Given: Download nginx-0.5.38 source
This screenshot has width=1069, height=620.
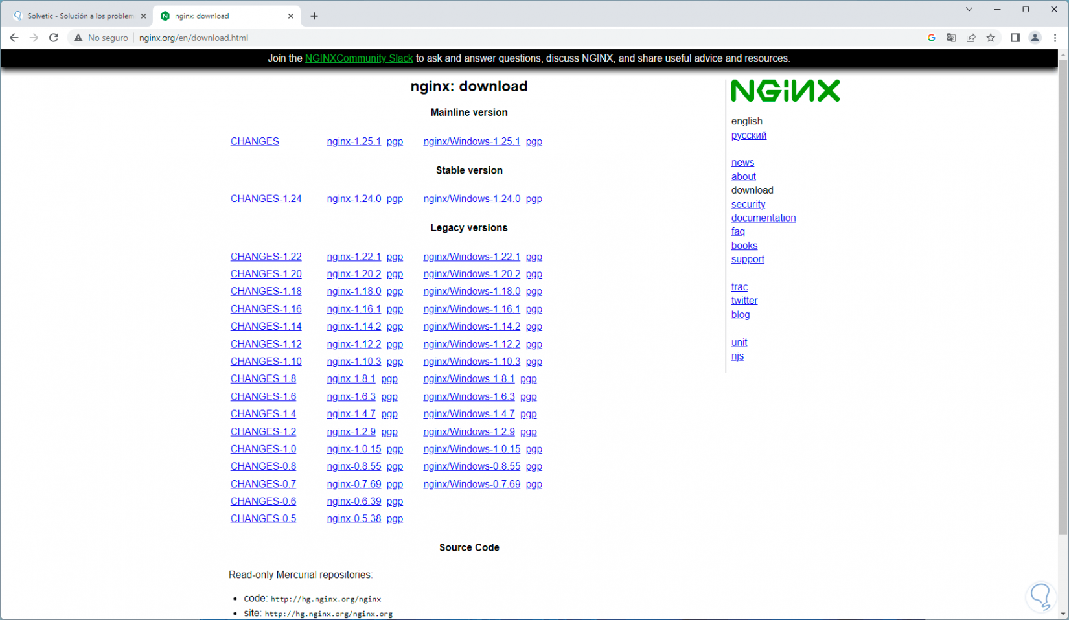Looking at the screenshot, I should (x=354, y=519).
